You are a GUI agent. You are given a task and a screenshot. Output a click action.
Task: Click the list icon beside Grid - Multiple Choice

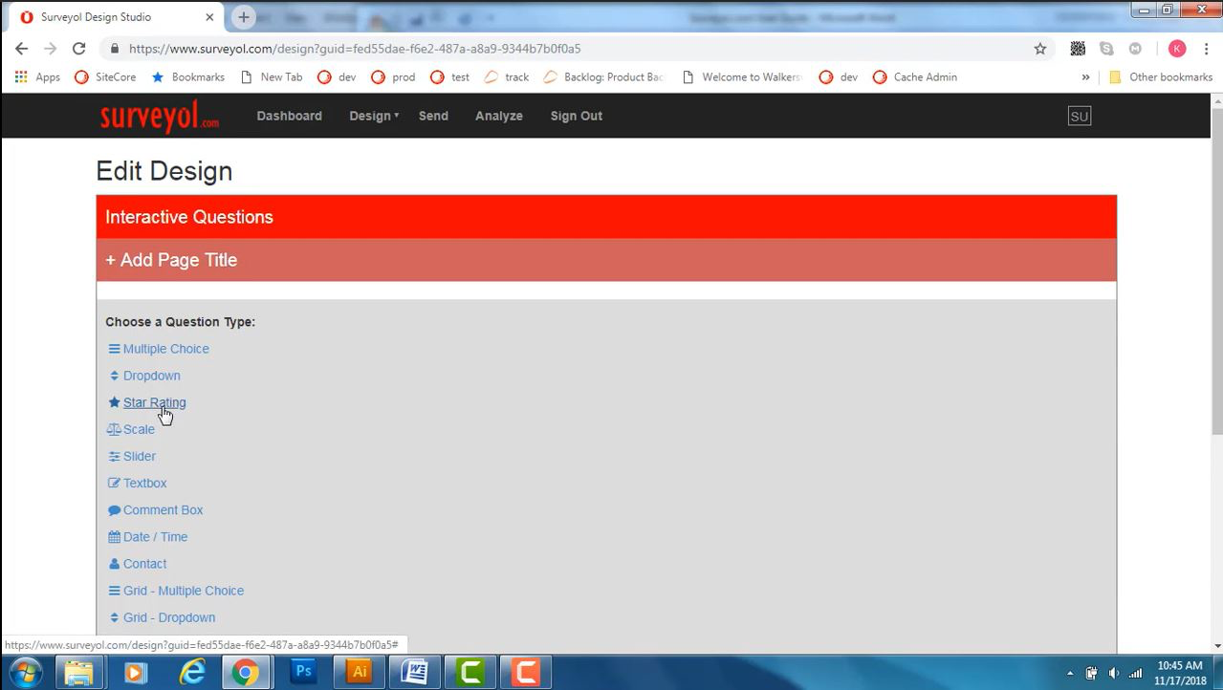pyautogui.click(x=114, y=591)
